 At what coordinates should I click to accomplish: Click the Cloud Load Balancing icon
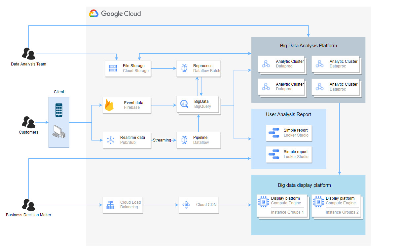click(110, 205)
